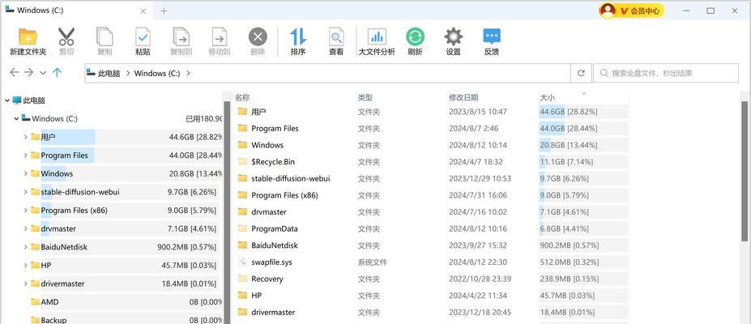Open the navigation history dropdown arrow
Screen dimensions: 751x324
[43, 73]
